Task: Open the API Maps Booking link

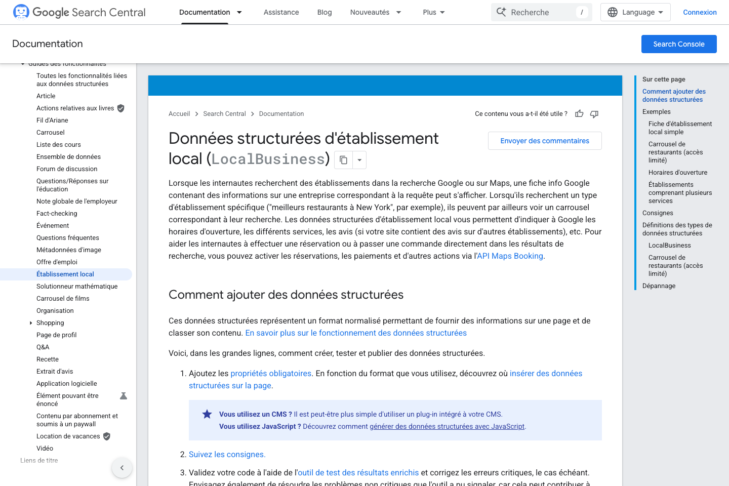Action: (509, 256)
